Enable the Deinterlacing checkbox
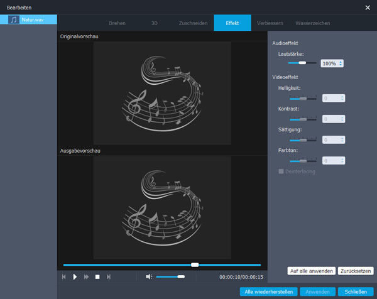 coord(280,171)
